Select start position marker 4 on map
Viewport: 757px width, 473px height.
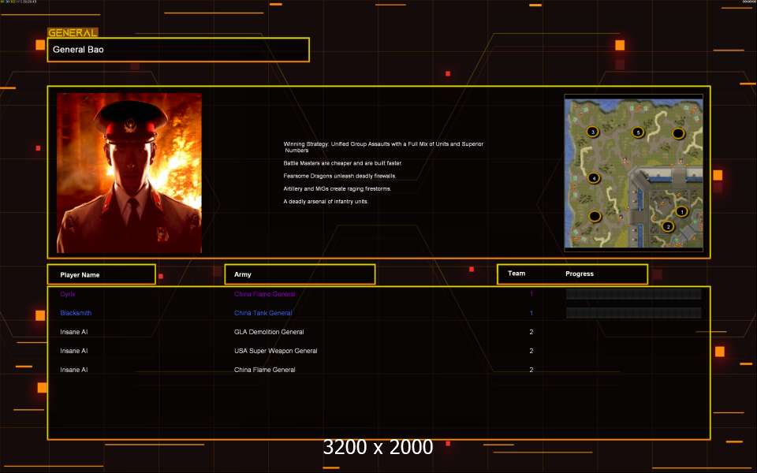594,178
